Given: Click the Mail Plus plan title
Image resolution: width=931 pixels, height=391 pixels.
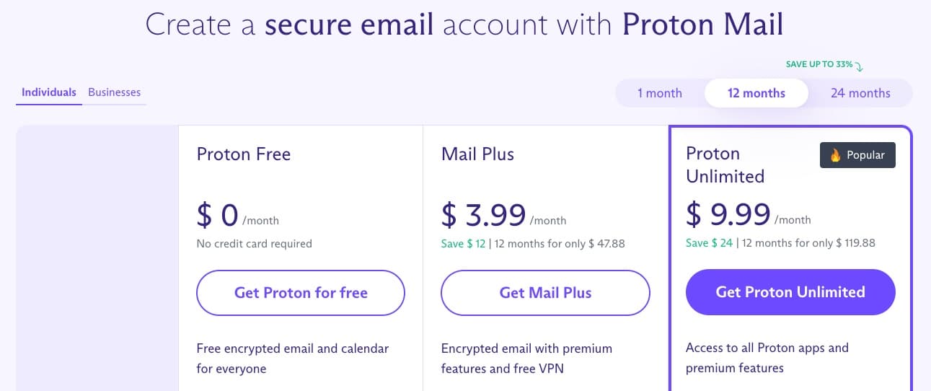Looking at the screenshot, I should coord(477,154).
